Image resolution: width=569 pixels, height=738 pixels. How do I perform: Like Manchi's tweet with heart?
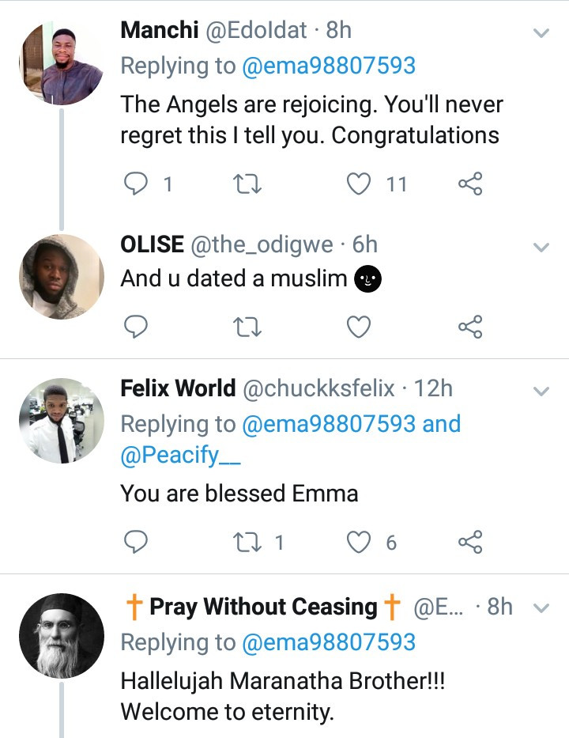click(x=360, y=184)
